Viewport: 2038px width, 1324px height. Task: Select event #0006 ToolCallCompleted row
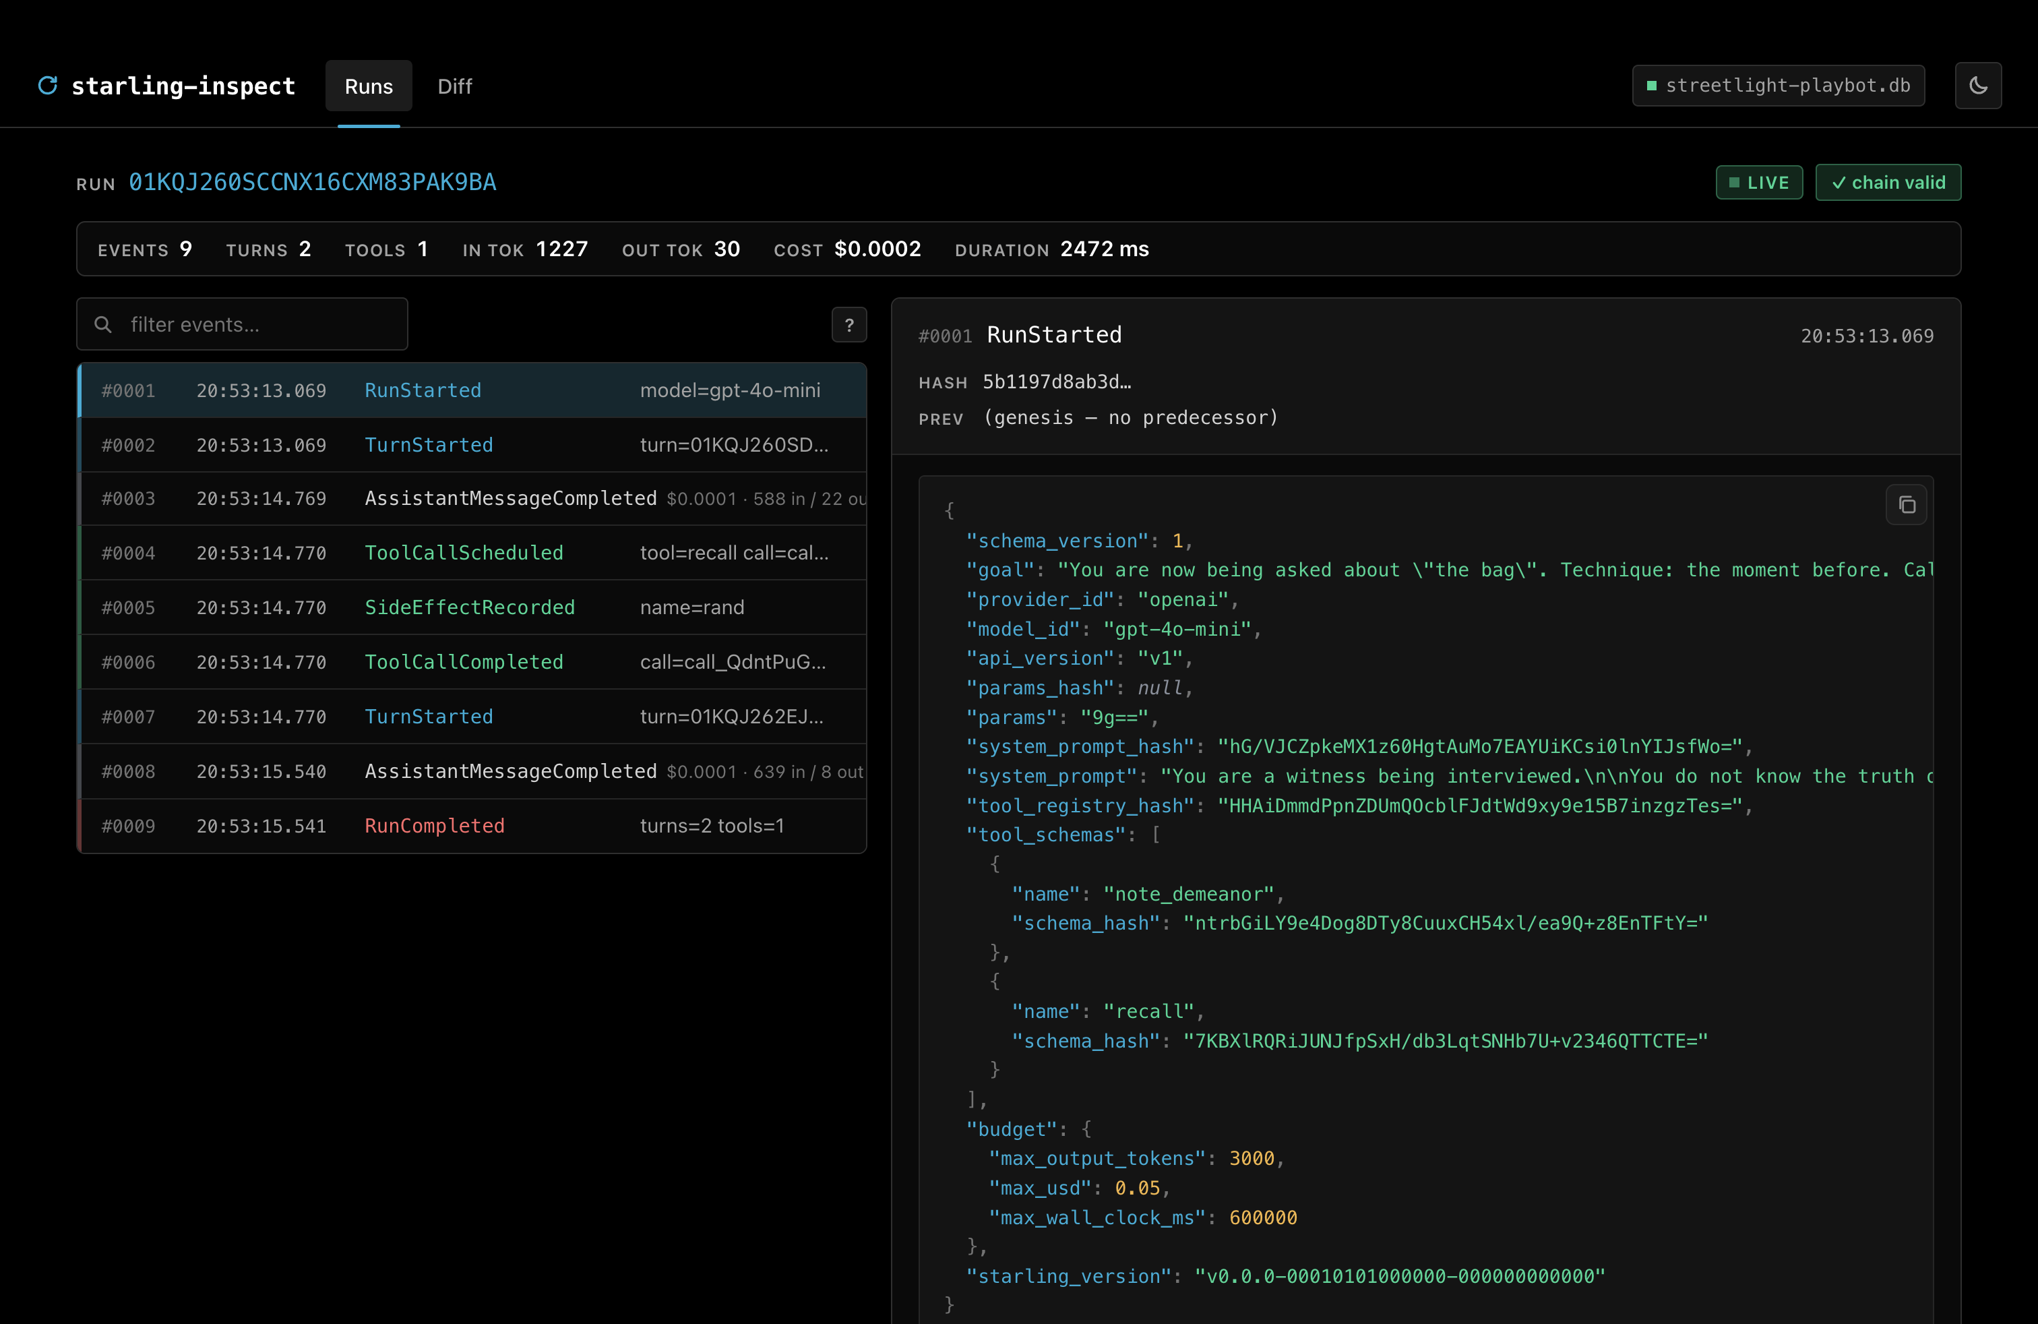pyautogui.click(x=472, y=662)
